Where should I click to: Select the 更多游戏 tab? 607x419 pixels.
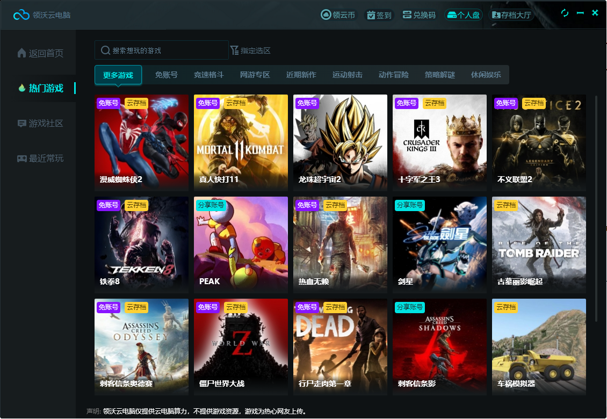pos(118,75)
